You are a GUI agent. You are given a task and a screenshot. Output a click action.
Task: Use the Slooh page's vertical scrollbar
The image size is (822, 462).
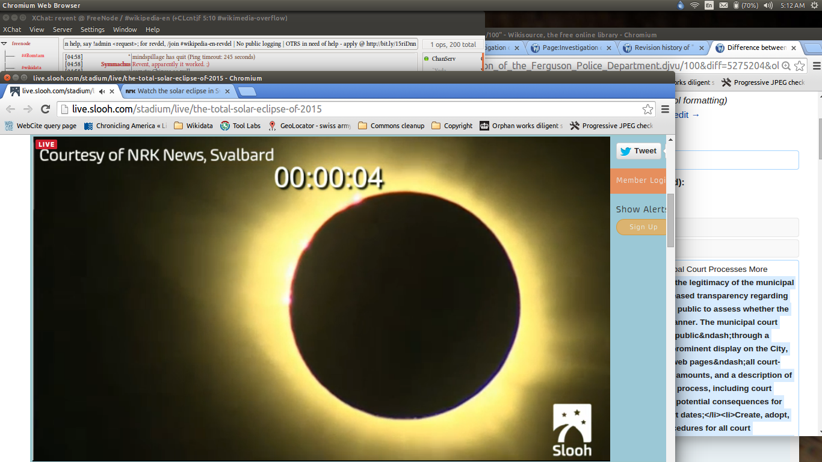(670, 220)
